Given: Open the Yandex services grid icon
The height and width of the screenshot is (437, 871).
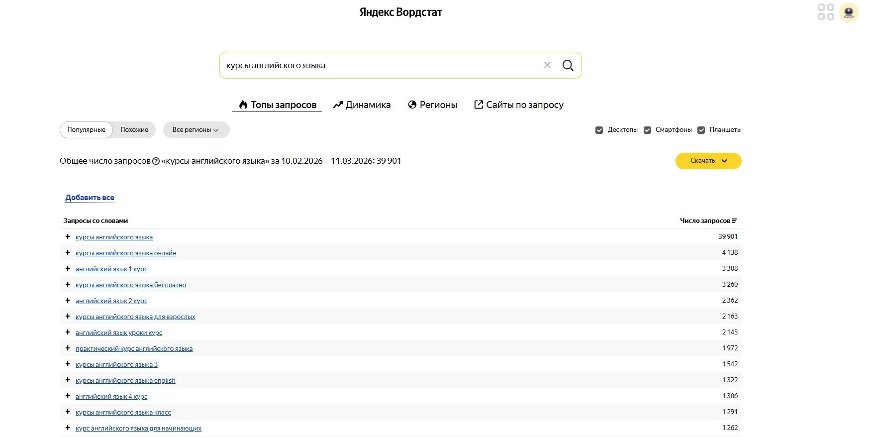Looking at the screenshot, I should (x=826, y=12).
